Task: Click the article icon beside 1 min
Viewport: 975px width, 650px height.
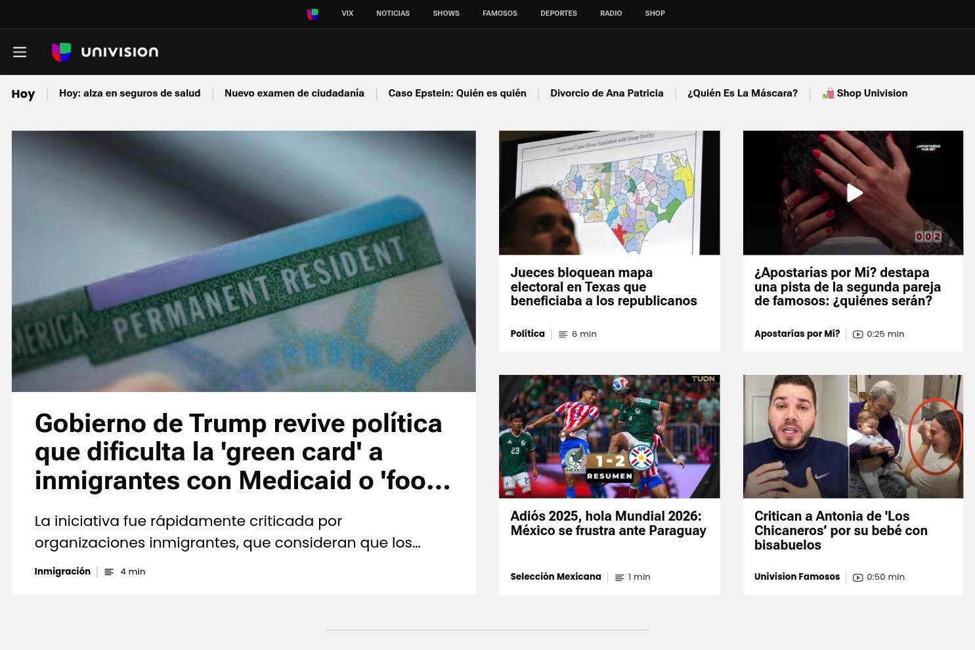Action: click(x=619, y=577)
